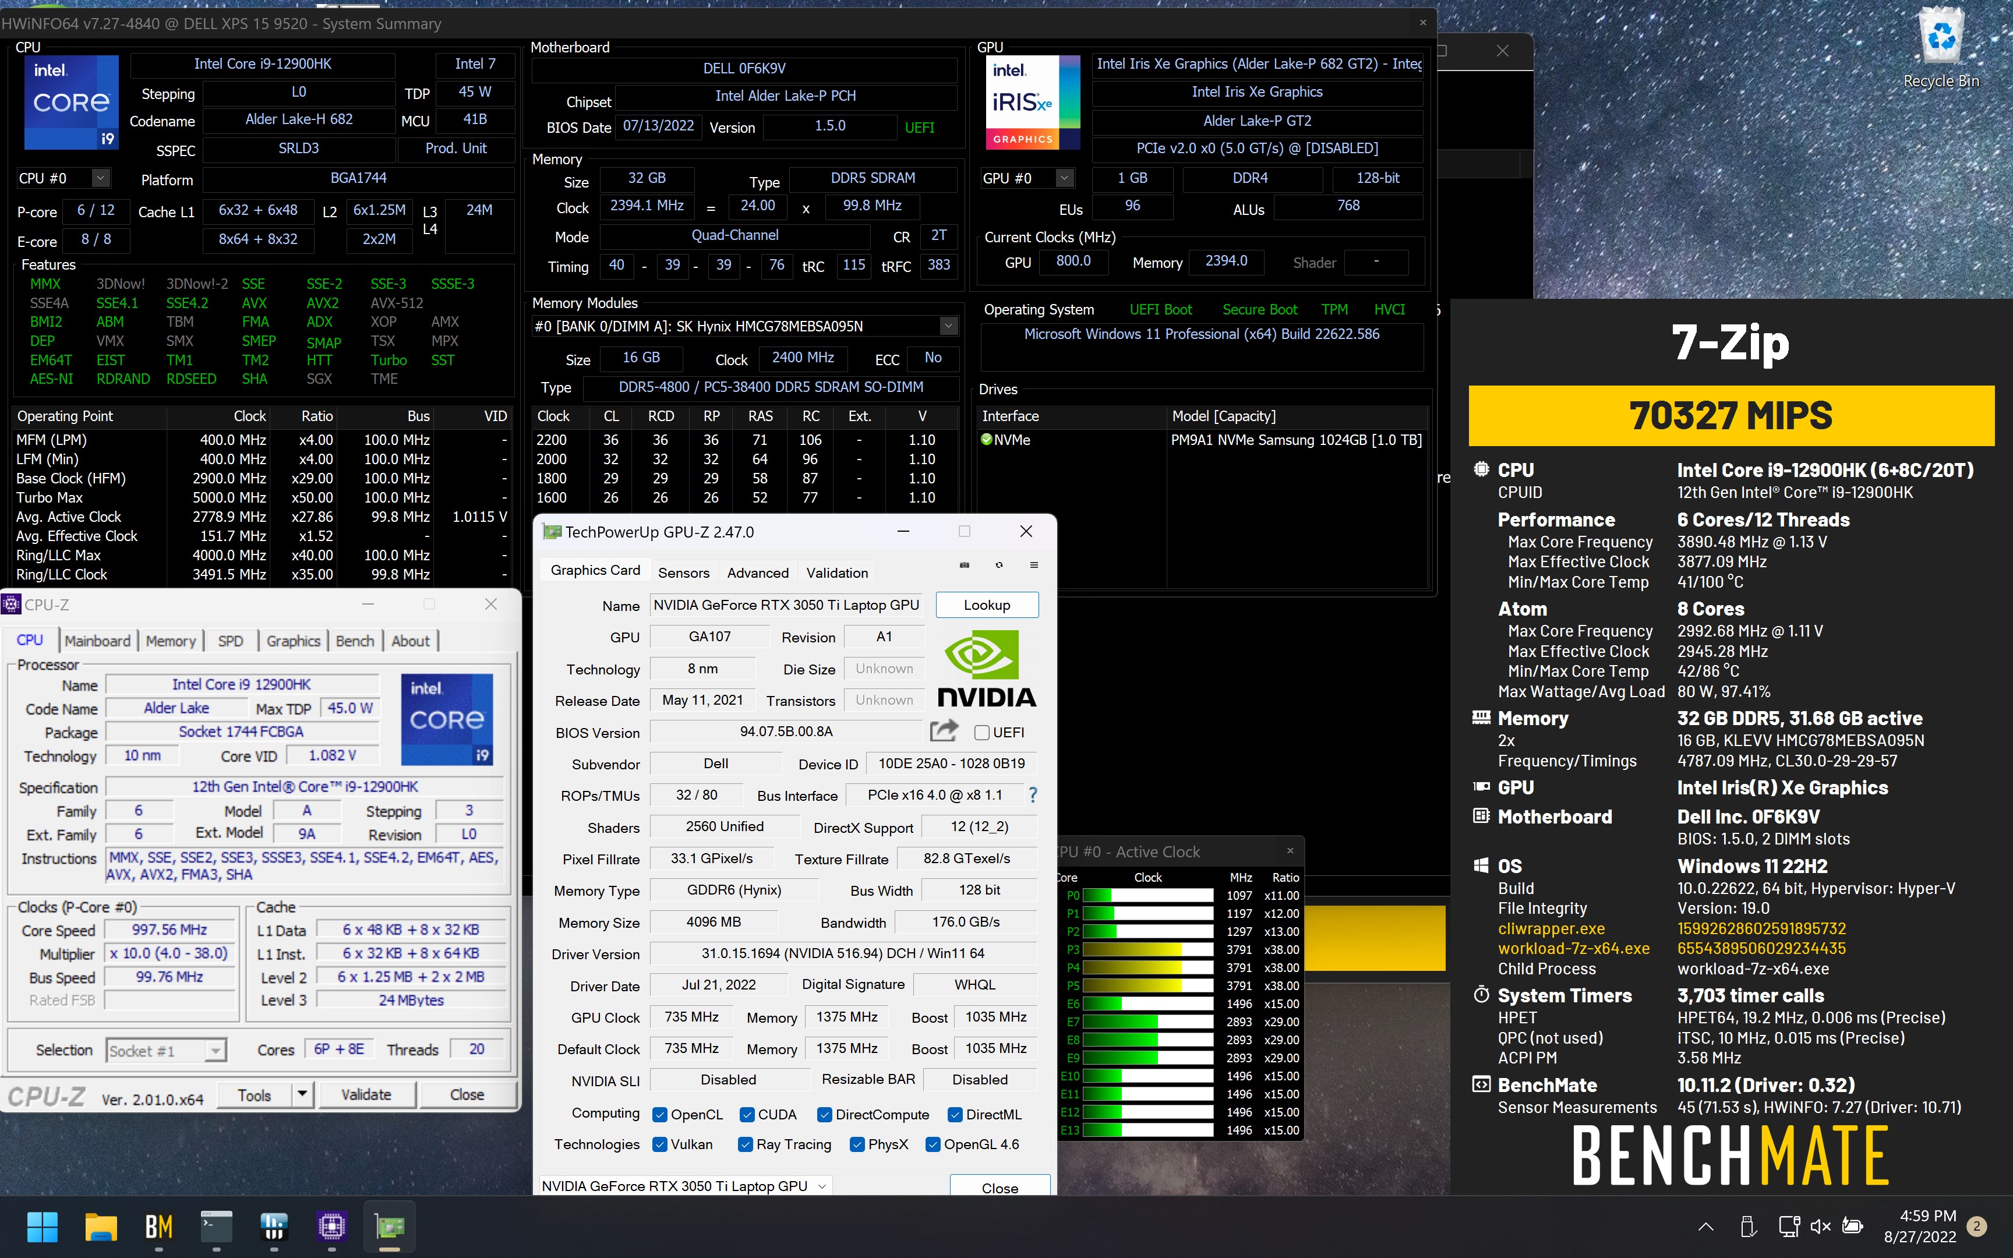
Task: Toggle CUDA checkbox
Action: coord(747,1114)
